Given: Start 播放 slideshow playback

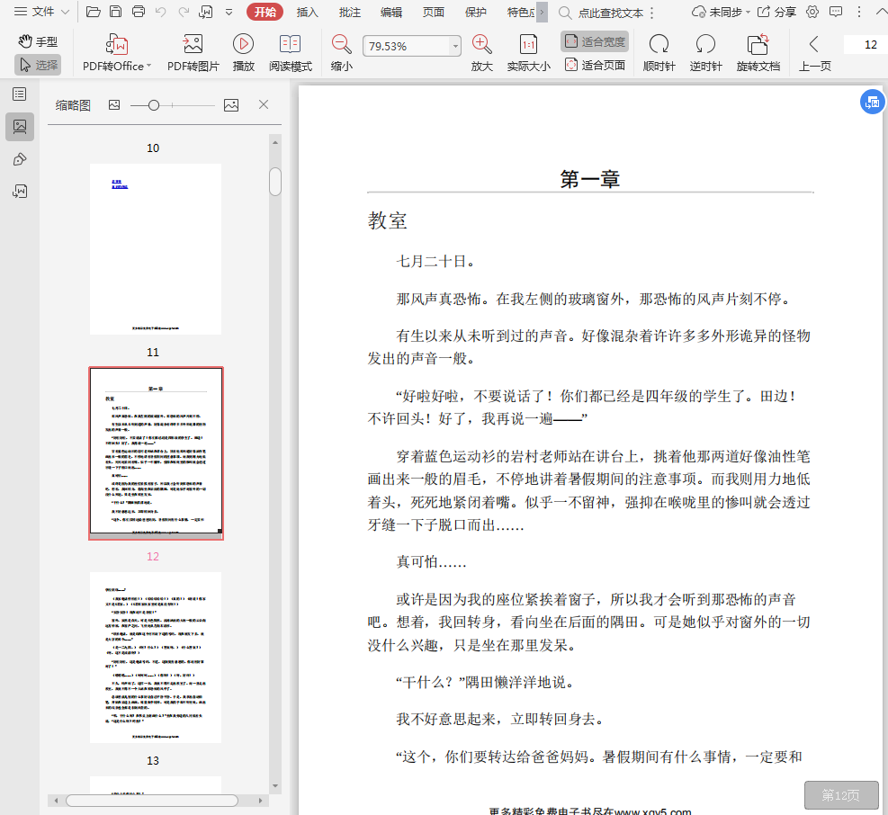Looking at the screenshot, I should tap(243, 53).
